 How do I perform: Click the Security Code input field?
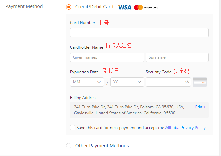pos(165,82)
